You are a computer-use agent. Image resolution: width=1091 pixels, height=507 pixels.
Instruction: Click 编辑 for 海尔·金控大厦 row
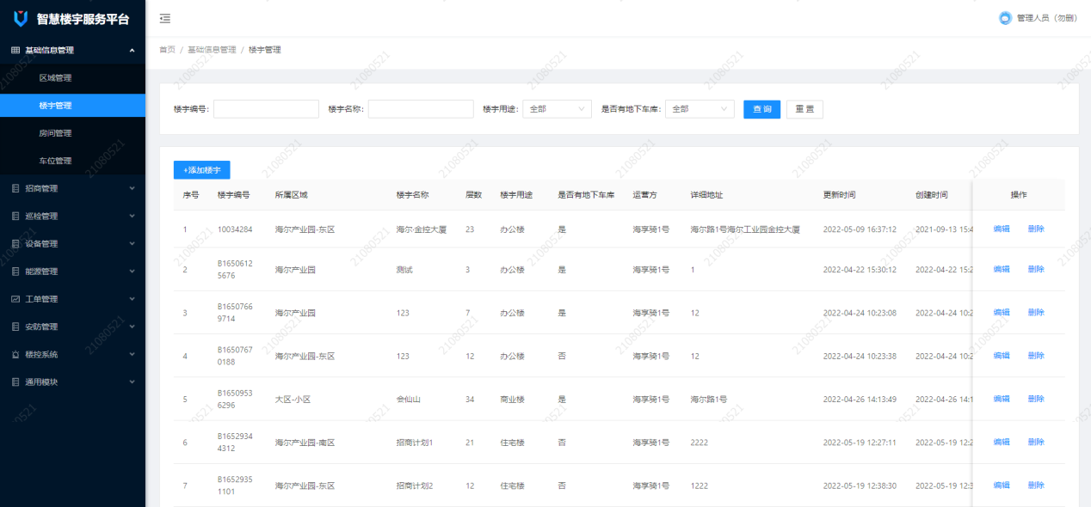pos(1002,229)
